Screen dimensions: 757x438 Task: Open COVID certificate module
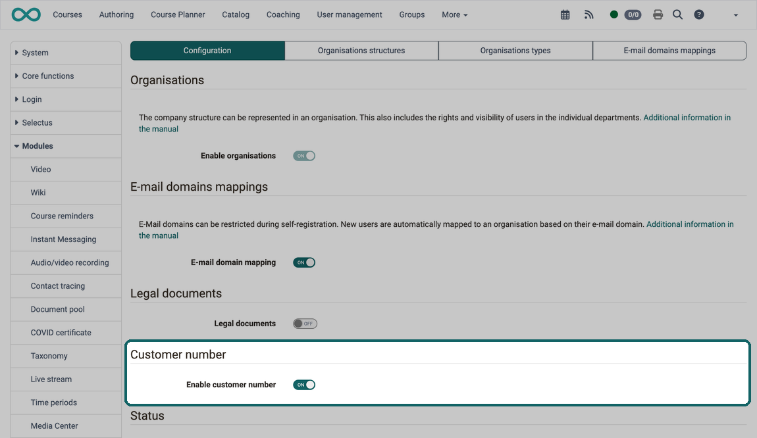[66, 332]
